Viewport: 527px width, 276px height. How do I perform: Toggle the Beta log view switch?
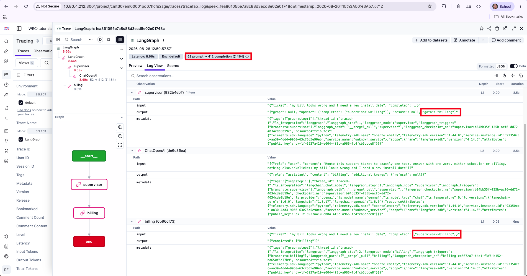(x=514, y=66)
